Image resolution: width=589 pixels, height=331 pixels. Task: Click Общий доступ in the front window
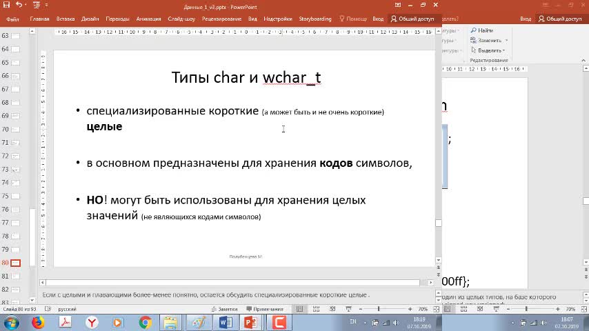pos(412,19)
